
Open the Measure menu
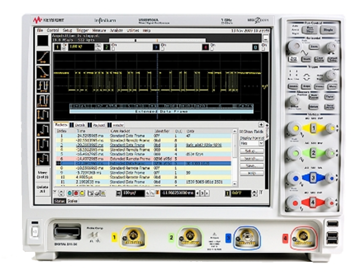pyautogui.click(x=99, y=30)
